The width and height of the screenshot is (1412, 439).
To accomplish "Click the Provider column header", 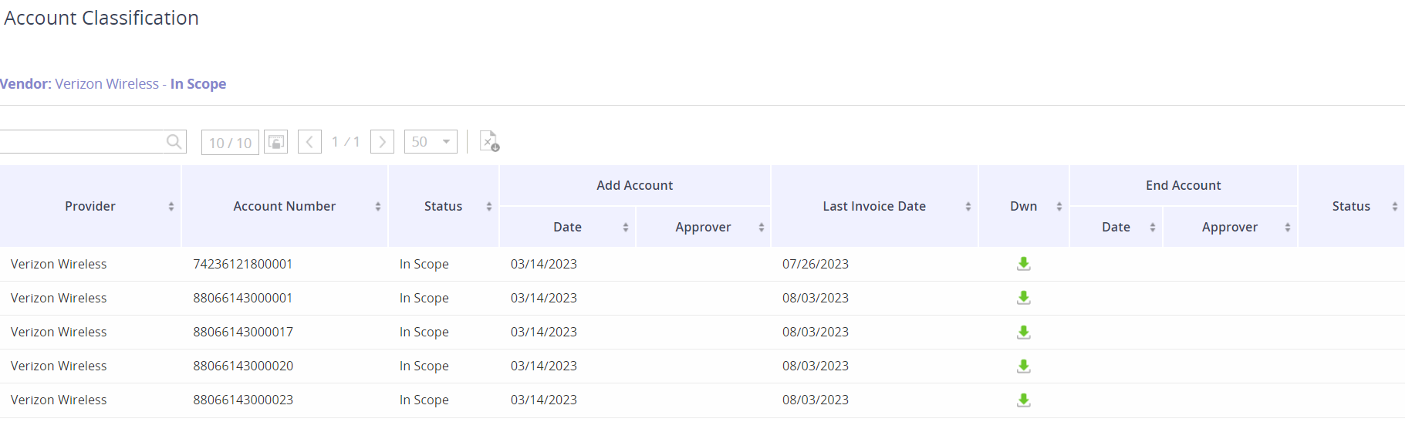I will click(90, 207).
